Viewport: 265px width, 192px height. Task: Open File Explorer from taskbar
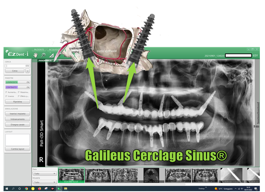click(66, 189)
